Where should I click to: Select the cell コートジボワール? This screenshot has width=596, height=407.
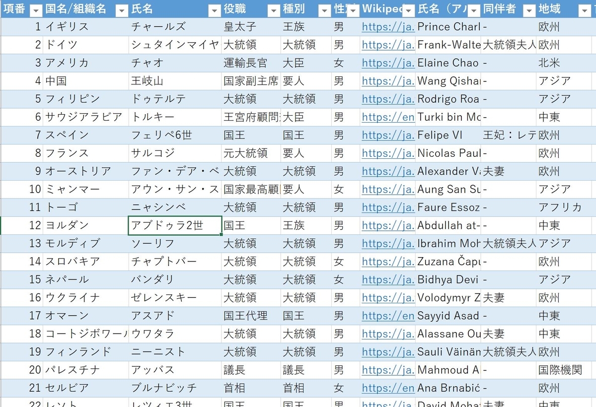86,334
